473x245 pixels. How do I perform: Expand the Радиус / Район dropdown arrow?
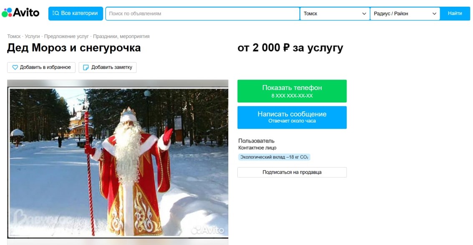coord(434,14)
